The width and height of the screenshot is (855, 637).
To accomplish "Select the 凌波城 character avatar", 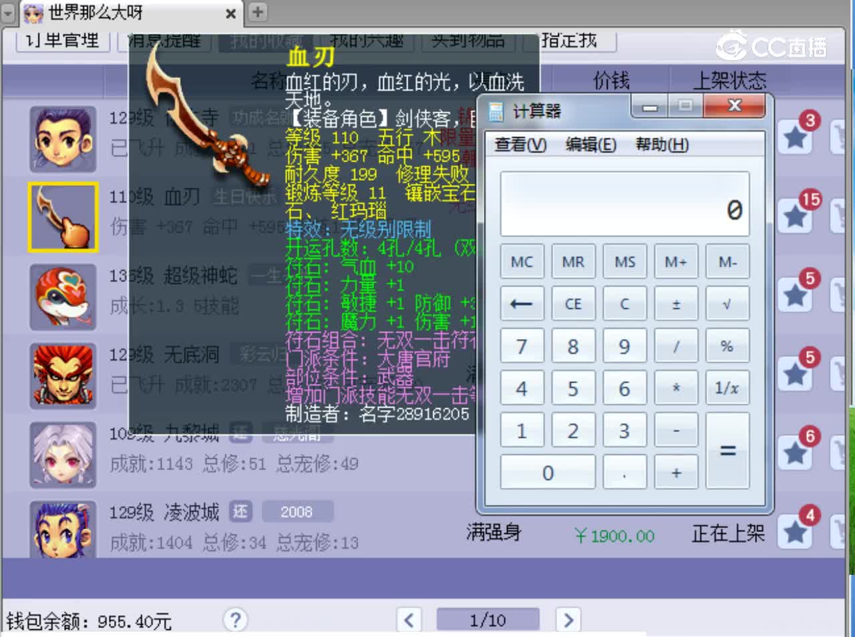I will pos(63,530).
